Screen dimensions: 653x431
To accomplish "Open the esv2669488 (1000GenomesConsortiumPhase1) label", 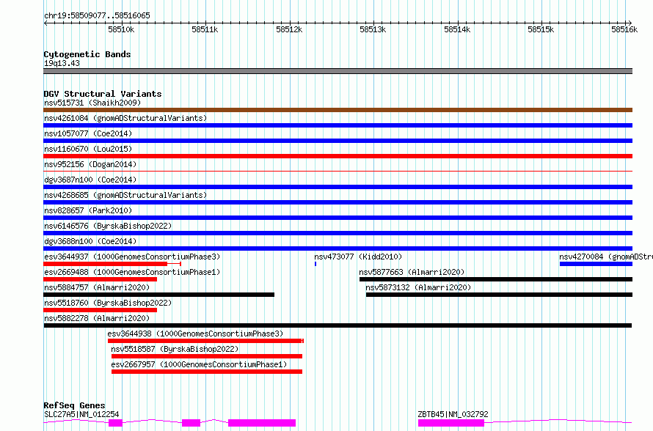I will pos(132,272).
